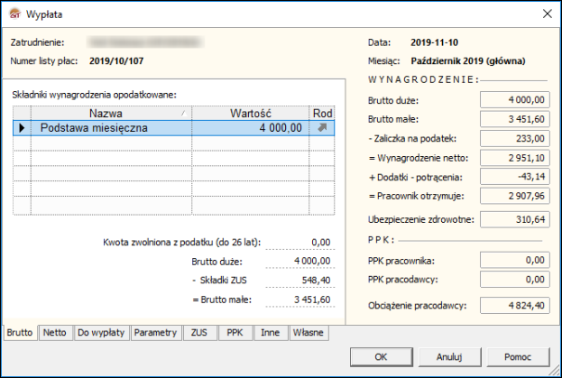The image size is (562, 378).
Task: Switch to the ZUS tab
Action: click(x=199, y=333)
